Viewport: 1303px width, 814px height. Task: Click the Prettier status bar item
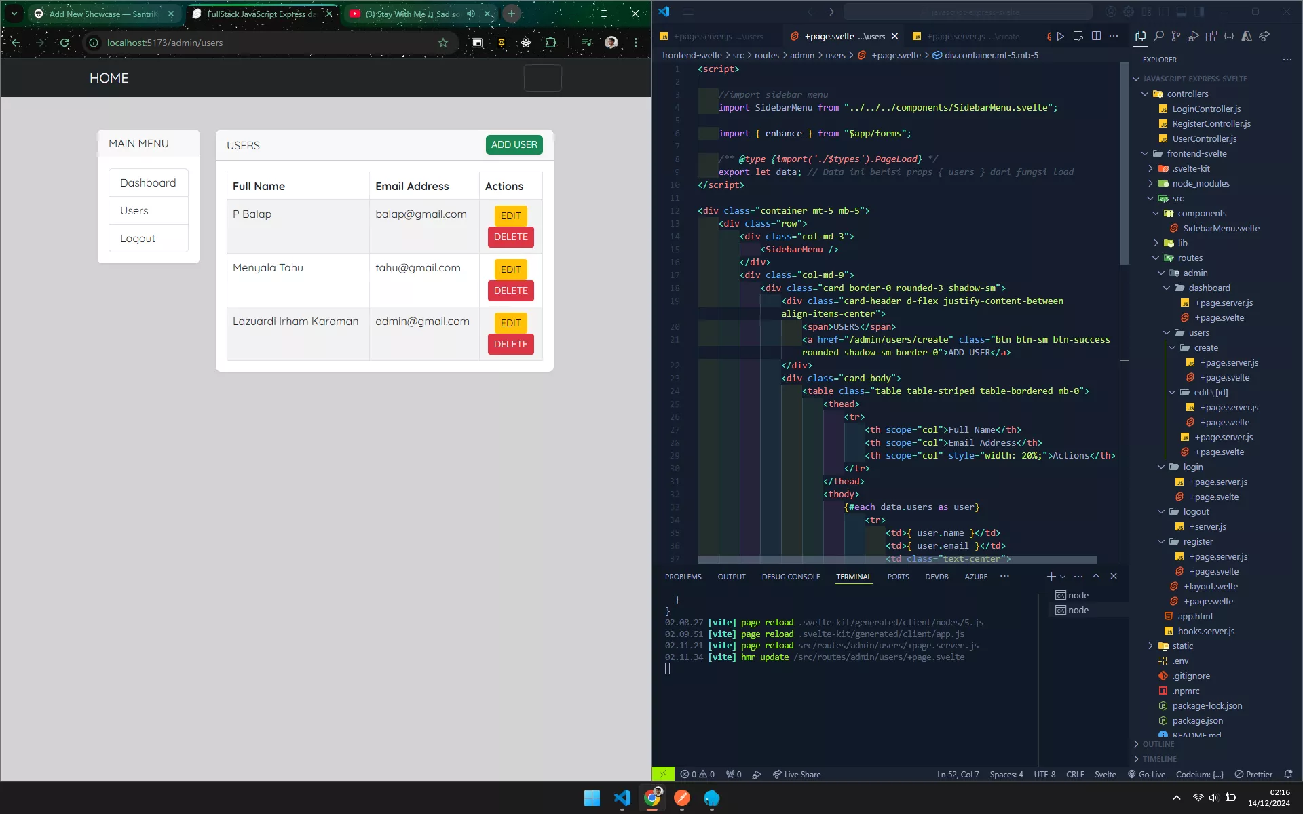1253,774
